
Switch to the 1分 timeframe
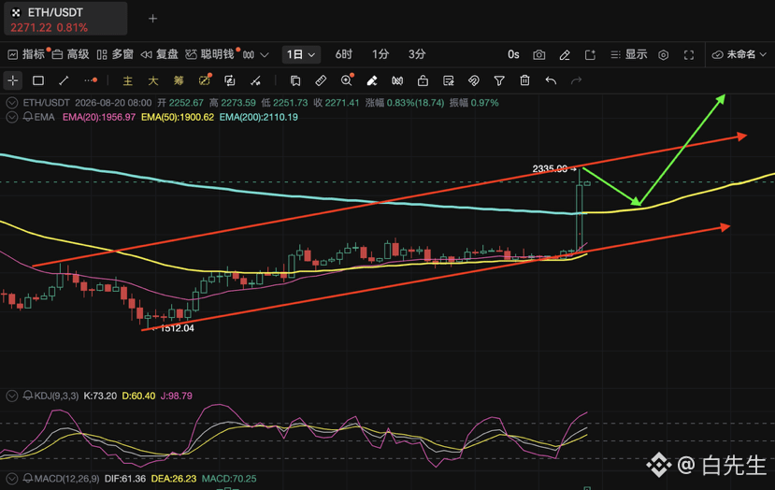point(380,54)
